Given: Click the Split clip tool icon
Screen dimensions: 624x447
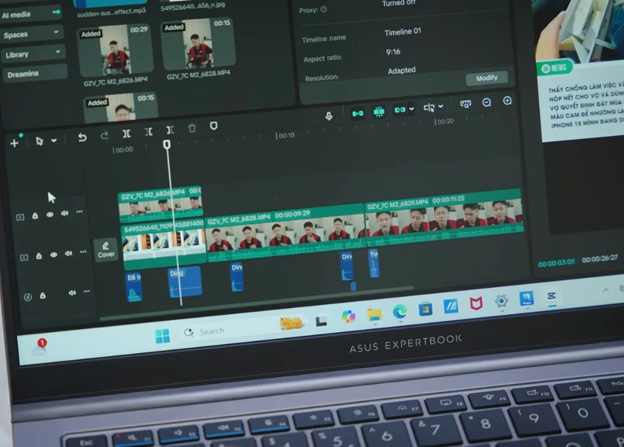Looking at the screenshot, I should pos(126,134).
